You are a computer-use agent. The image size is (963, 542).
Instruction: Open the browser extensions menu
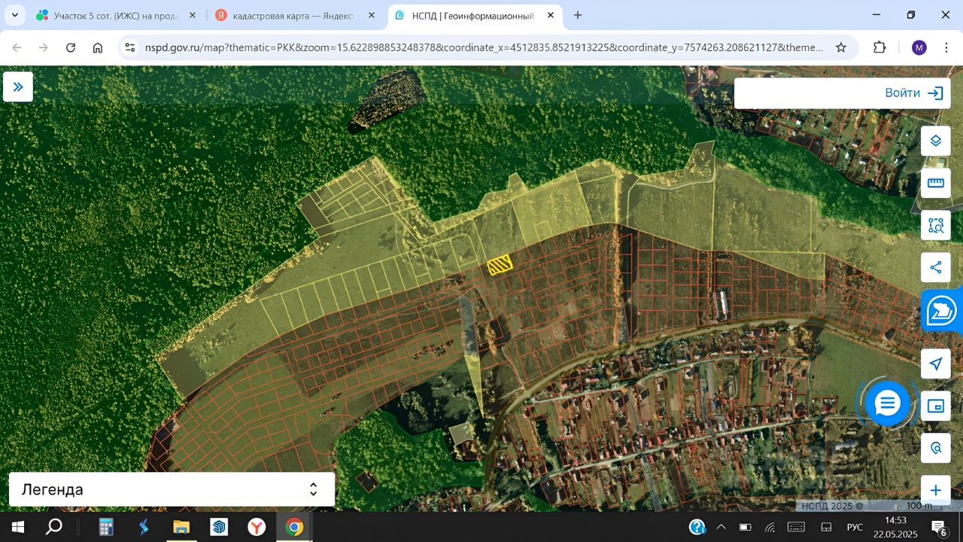point(879,47)
